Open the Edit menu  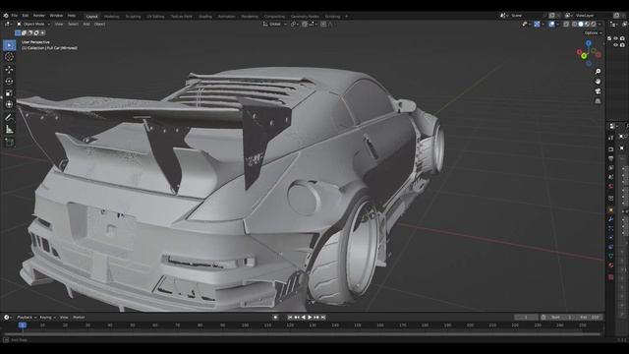26,16
